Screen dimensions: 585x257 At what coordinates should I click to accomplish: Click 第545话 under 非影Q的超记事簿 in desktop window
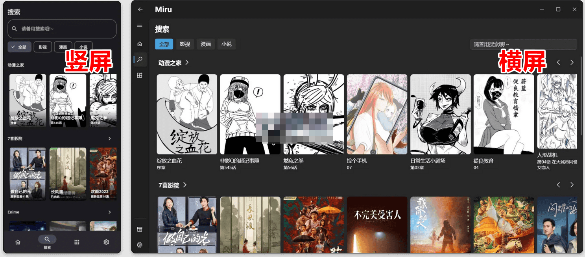[228, 168]
